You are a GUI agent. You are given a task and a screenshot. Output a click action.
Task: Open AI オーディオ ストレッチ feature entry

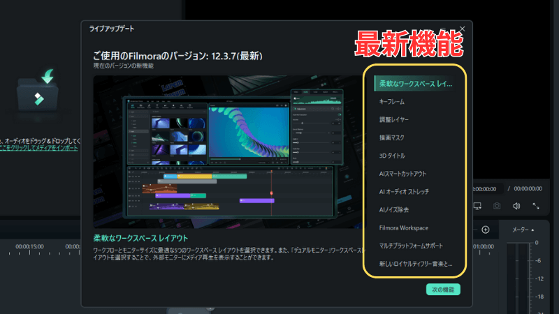pos(404,191)
